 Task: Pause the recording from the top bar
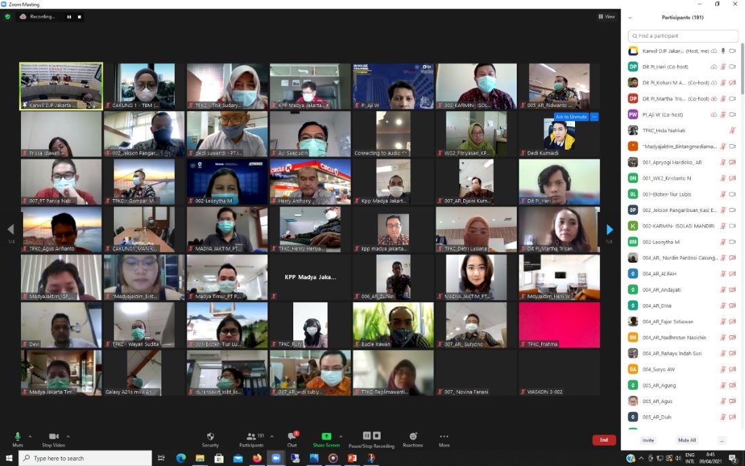tap(69, 16)
